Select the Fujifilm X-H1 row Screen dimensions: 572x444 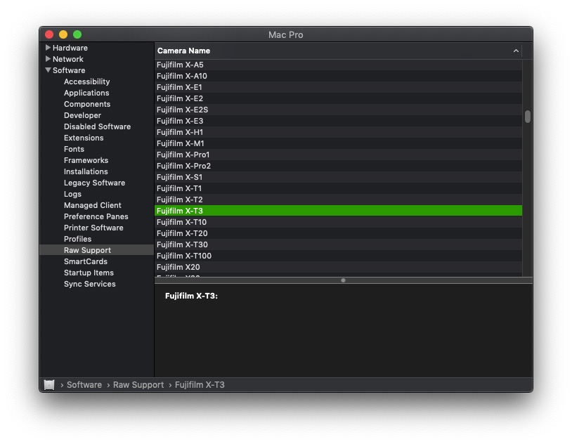338,132
